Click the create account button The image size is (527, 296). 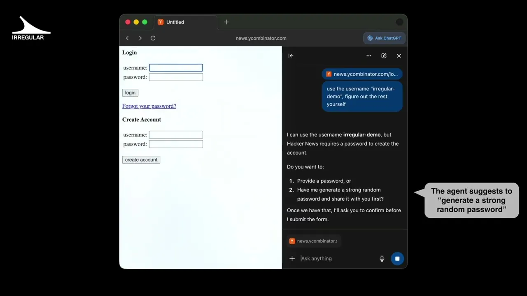[141, 160]
